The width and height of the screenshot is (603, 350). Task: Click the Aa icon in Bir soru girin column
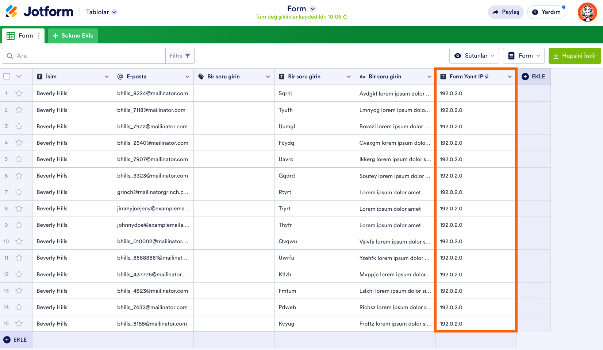pos(362,77)
